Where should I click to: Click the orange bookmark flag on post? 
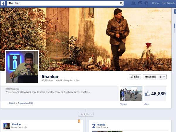[79, 121]
